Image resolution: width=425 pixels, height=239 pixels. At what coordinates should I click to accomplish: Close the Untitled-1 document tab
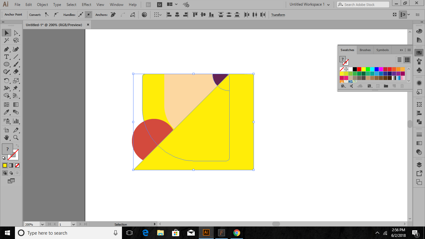click(x=88, y=25)
